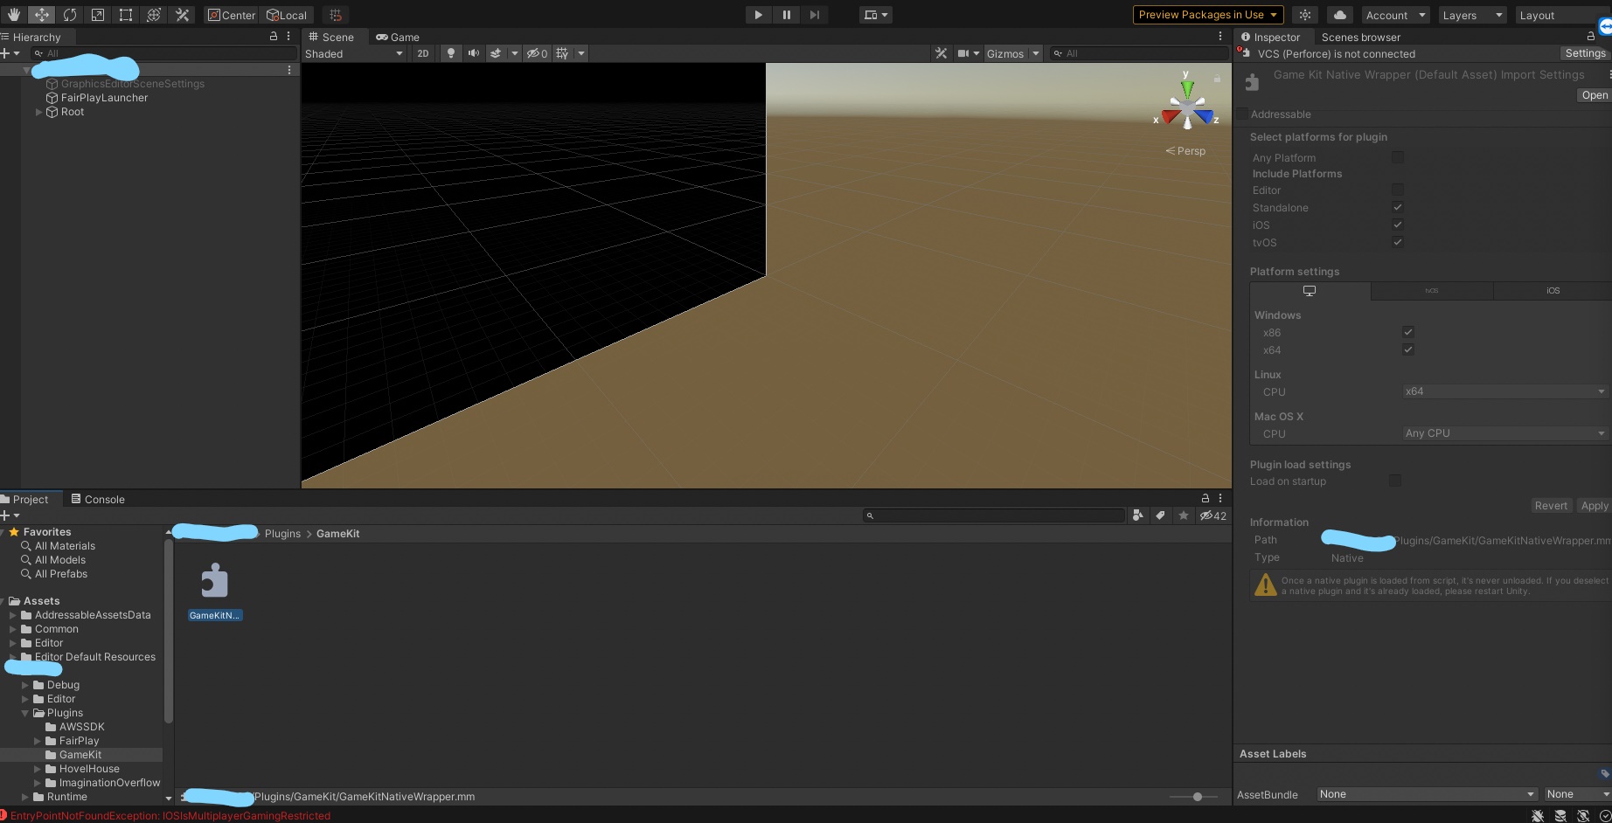Toggle scene lighting bulb icon

450,53
